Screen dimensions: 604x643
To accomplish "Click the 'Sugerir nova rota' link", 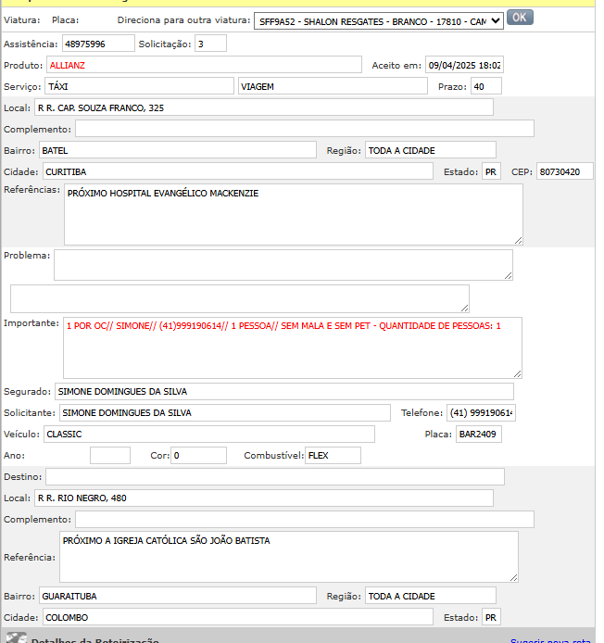I will tap(550, 641).
